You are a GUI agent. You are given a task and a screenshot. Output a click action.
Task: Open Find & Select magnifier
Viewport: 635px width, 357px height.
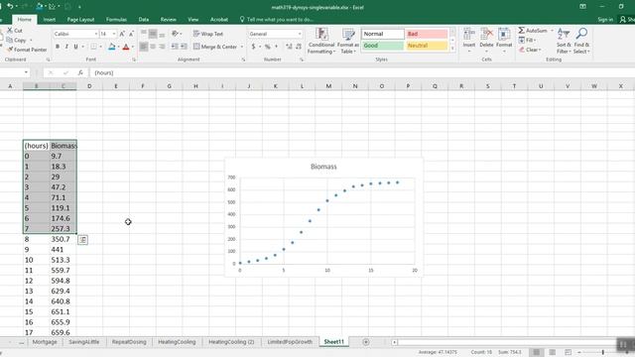[581, 41]
